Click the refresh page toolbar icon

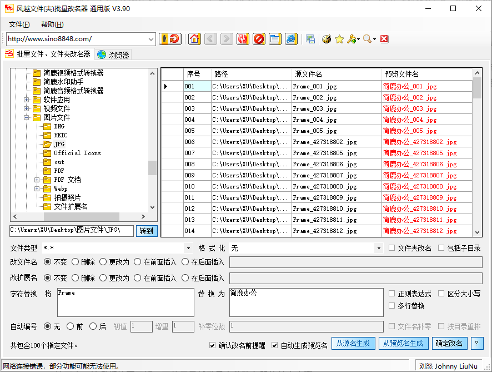(x=243, y=39)
